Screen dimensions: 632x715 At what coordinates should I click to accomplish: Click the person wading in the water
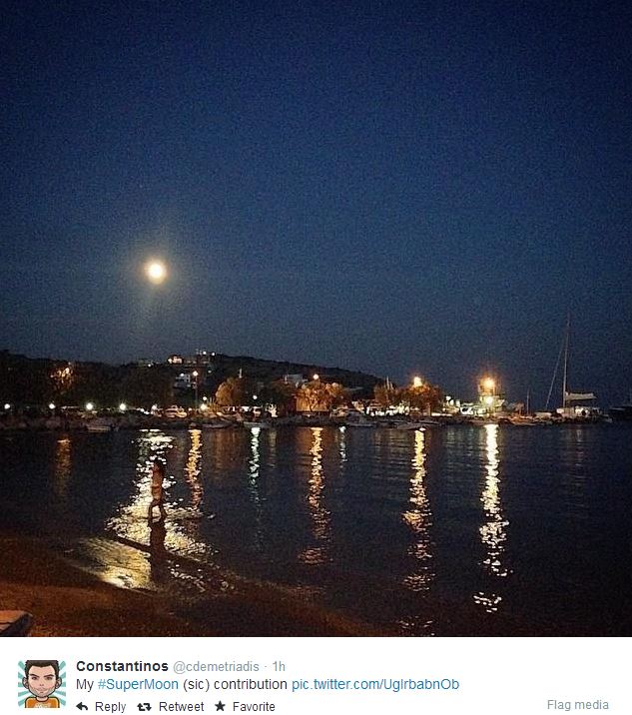158,489
